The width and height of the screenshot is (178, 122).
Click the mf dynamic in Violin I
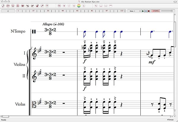152,62
